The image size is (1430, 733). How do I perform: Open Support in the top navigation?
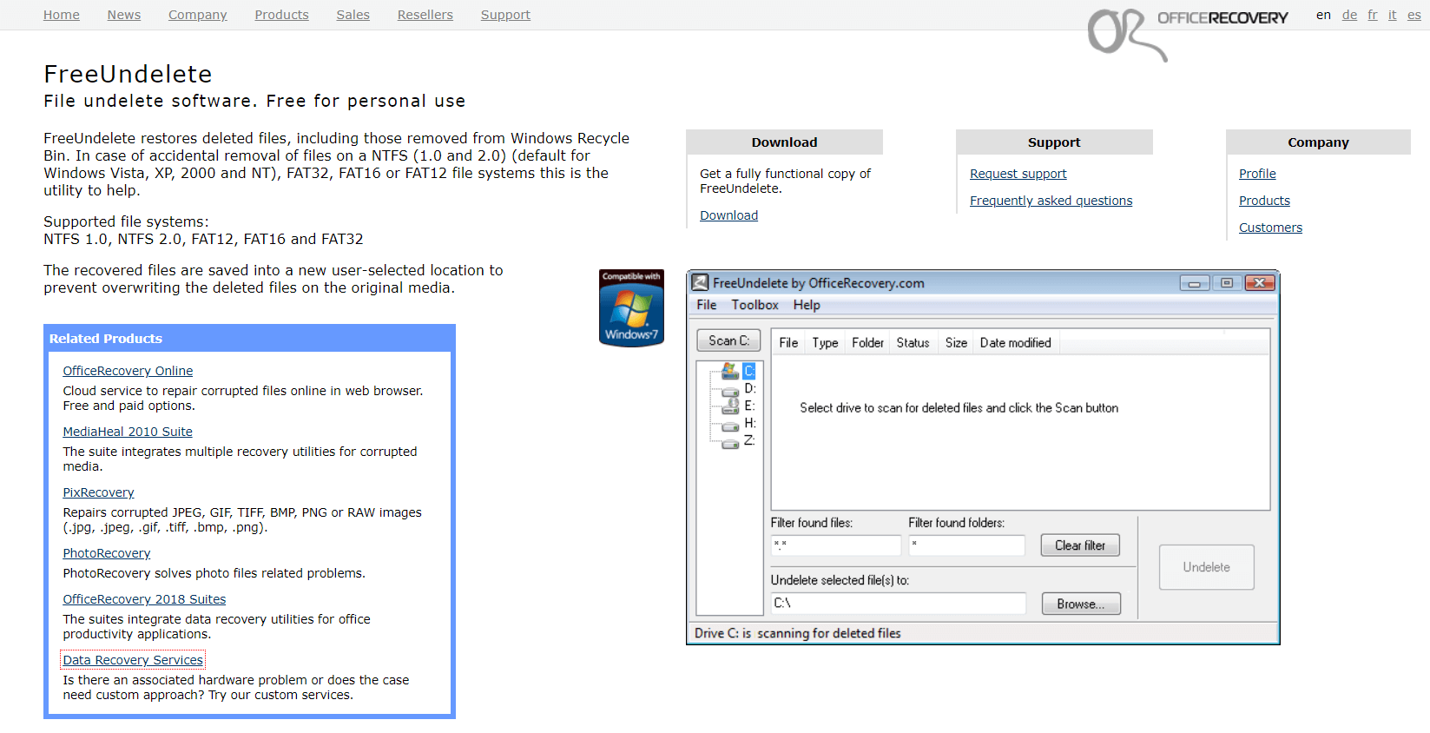(505, 15)
